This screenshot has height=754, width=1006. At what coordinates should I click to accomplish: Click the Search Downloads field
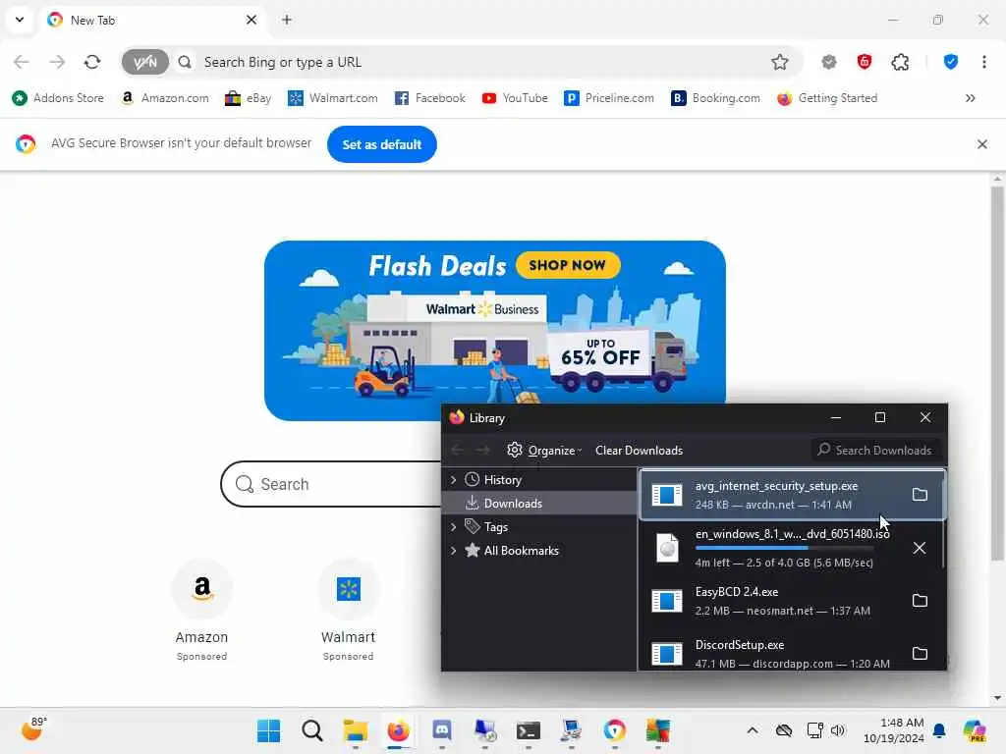(x=875, y=450)
